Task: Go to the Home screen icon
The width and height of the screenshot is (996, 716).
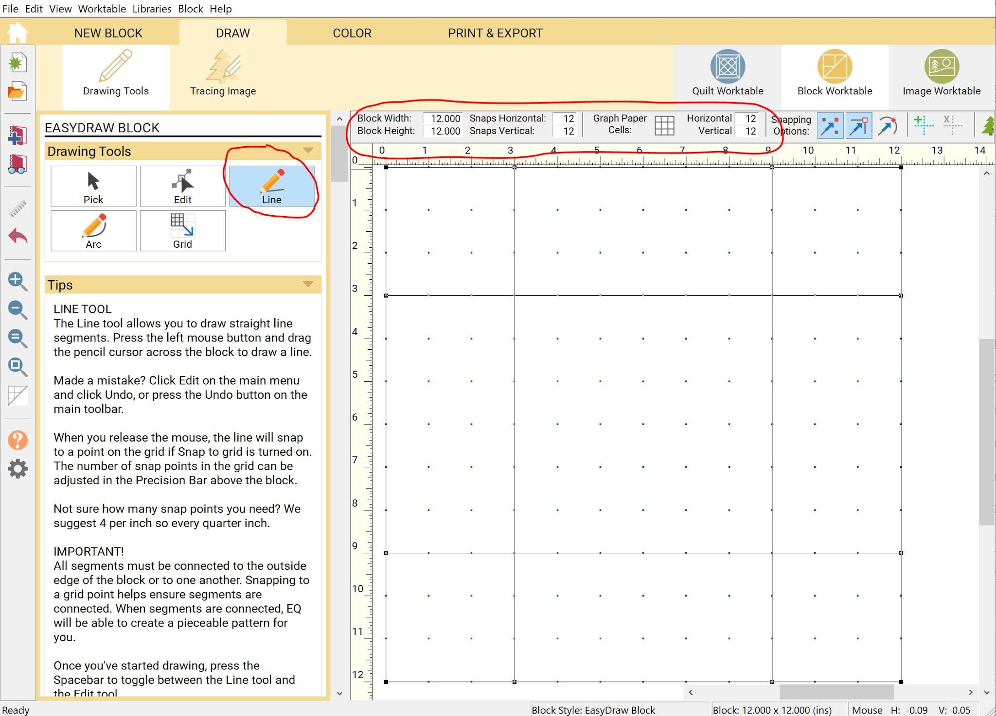Action: (18, 33)
